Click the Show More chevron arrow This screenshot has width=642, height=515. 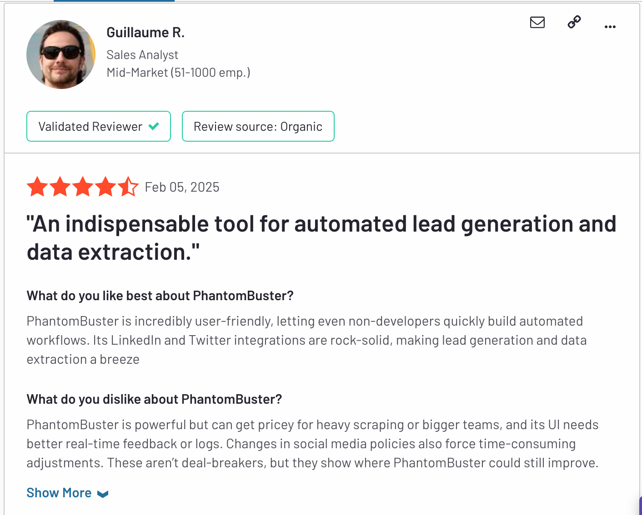(103, 494)
